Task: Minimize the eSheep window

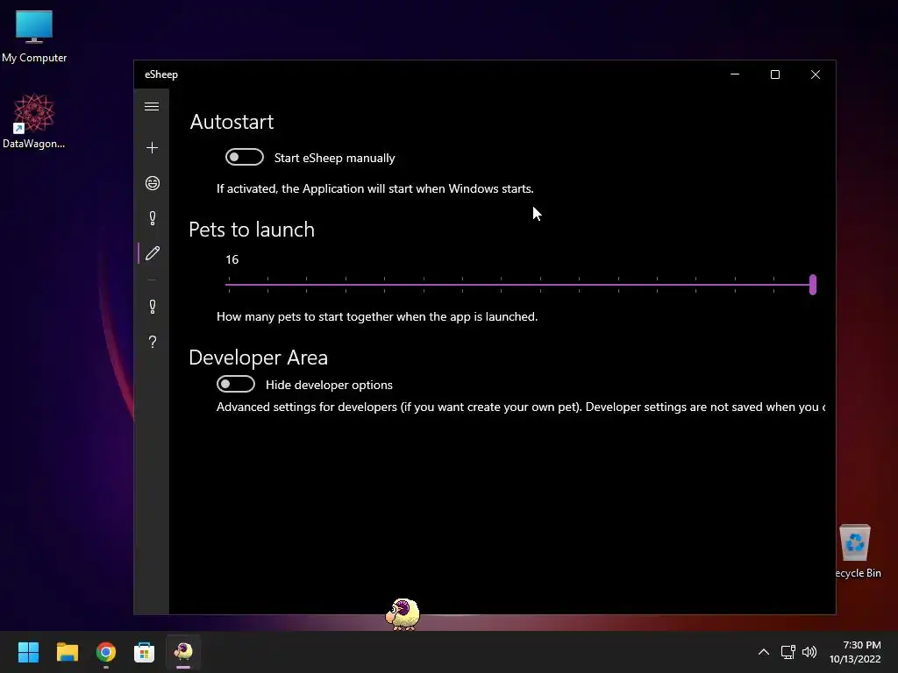Action: (x=735, y=74)
